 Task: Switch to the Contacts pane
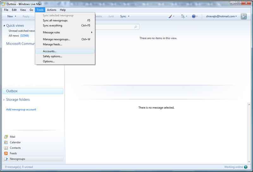(15, 148)
